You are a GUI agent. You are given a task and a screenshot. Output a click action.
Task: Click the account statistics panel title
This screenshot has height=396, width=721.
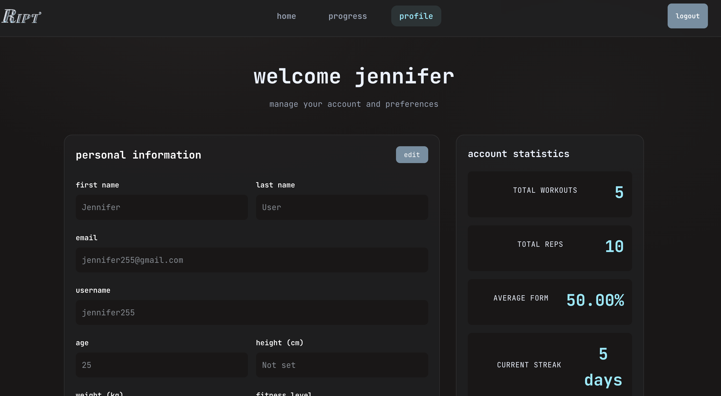(x=518, y=154)
